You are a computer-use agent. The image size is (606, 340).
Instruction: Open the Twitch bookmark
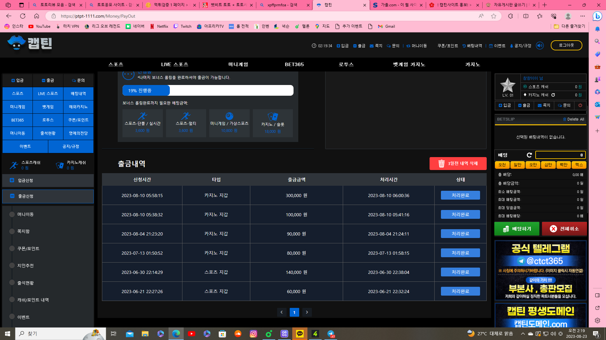[182, 26]
